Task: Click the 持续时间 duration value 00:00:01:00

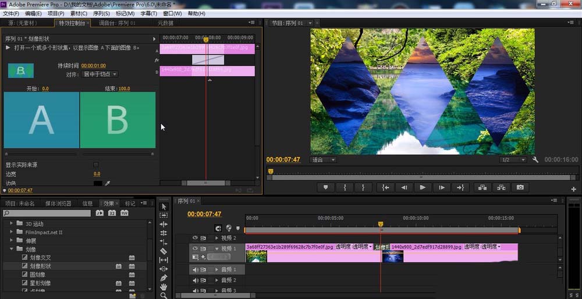Action: pos(93,66)
